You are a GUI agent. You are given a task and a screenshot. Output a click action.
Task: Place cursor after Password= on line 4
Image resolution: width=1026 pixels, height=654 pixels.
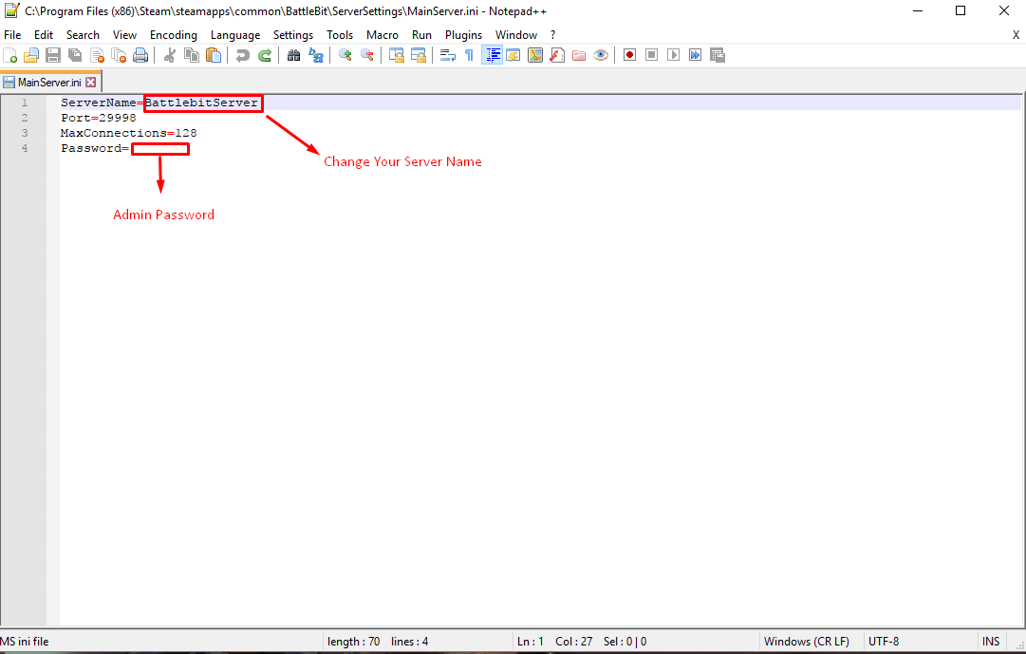(131, 149)
